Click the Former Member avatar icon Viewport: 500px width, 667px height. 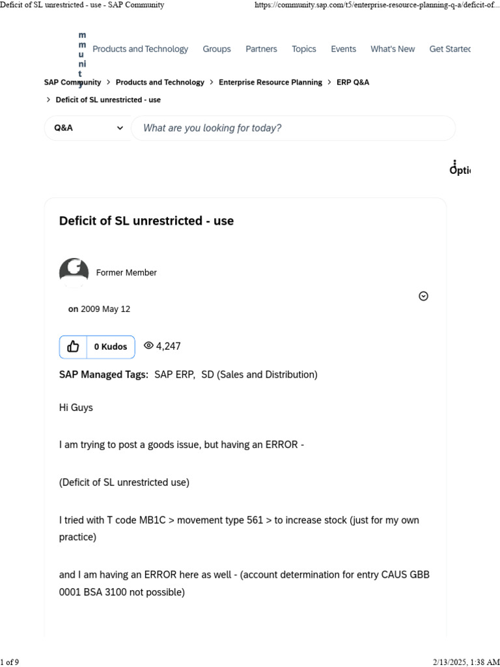(74, 272)
